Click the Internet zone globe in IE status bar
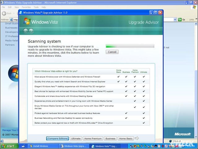Viewport: 198px width, 149px height. [x=170, y=141]
